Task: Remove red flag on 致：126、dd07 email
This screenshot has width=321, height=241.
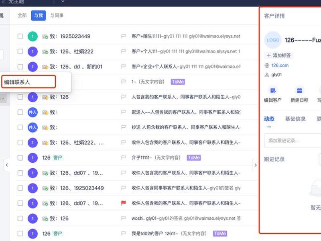Action: coord(124,203)
